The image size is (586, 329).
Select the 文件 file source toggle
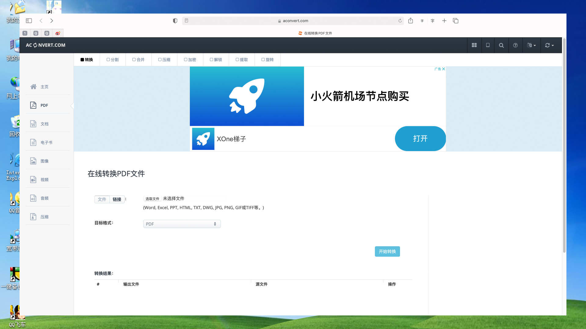[x=102, y=199]
